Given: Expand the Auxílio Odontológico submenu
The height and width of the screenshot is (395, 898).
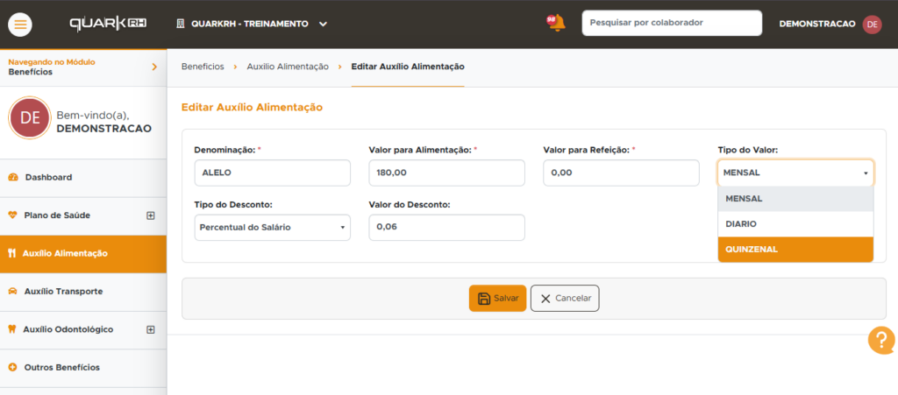Looking at the screenshot, I should click(151, 329).
